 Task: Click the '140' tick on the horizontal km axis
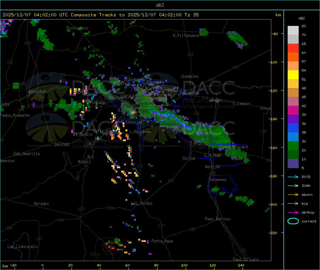241,265
